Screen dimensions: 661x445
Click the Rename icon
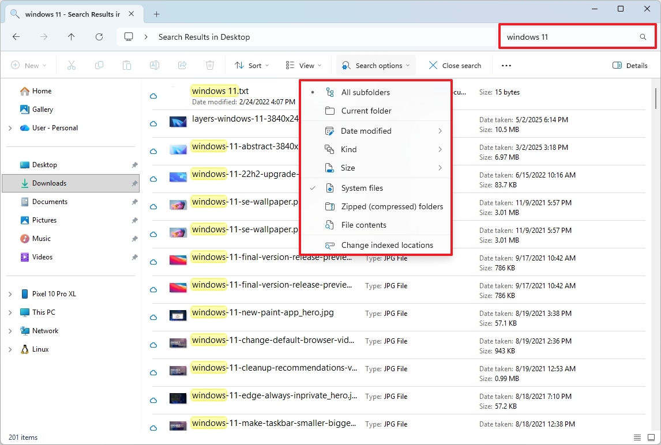pos(154,65)
